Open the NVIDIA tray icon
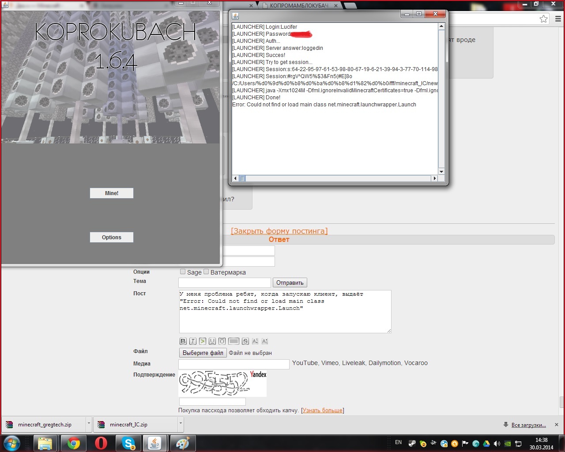Screen dimensions: 565x452 508,444
